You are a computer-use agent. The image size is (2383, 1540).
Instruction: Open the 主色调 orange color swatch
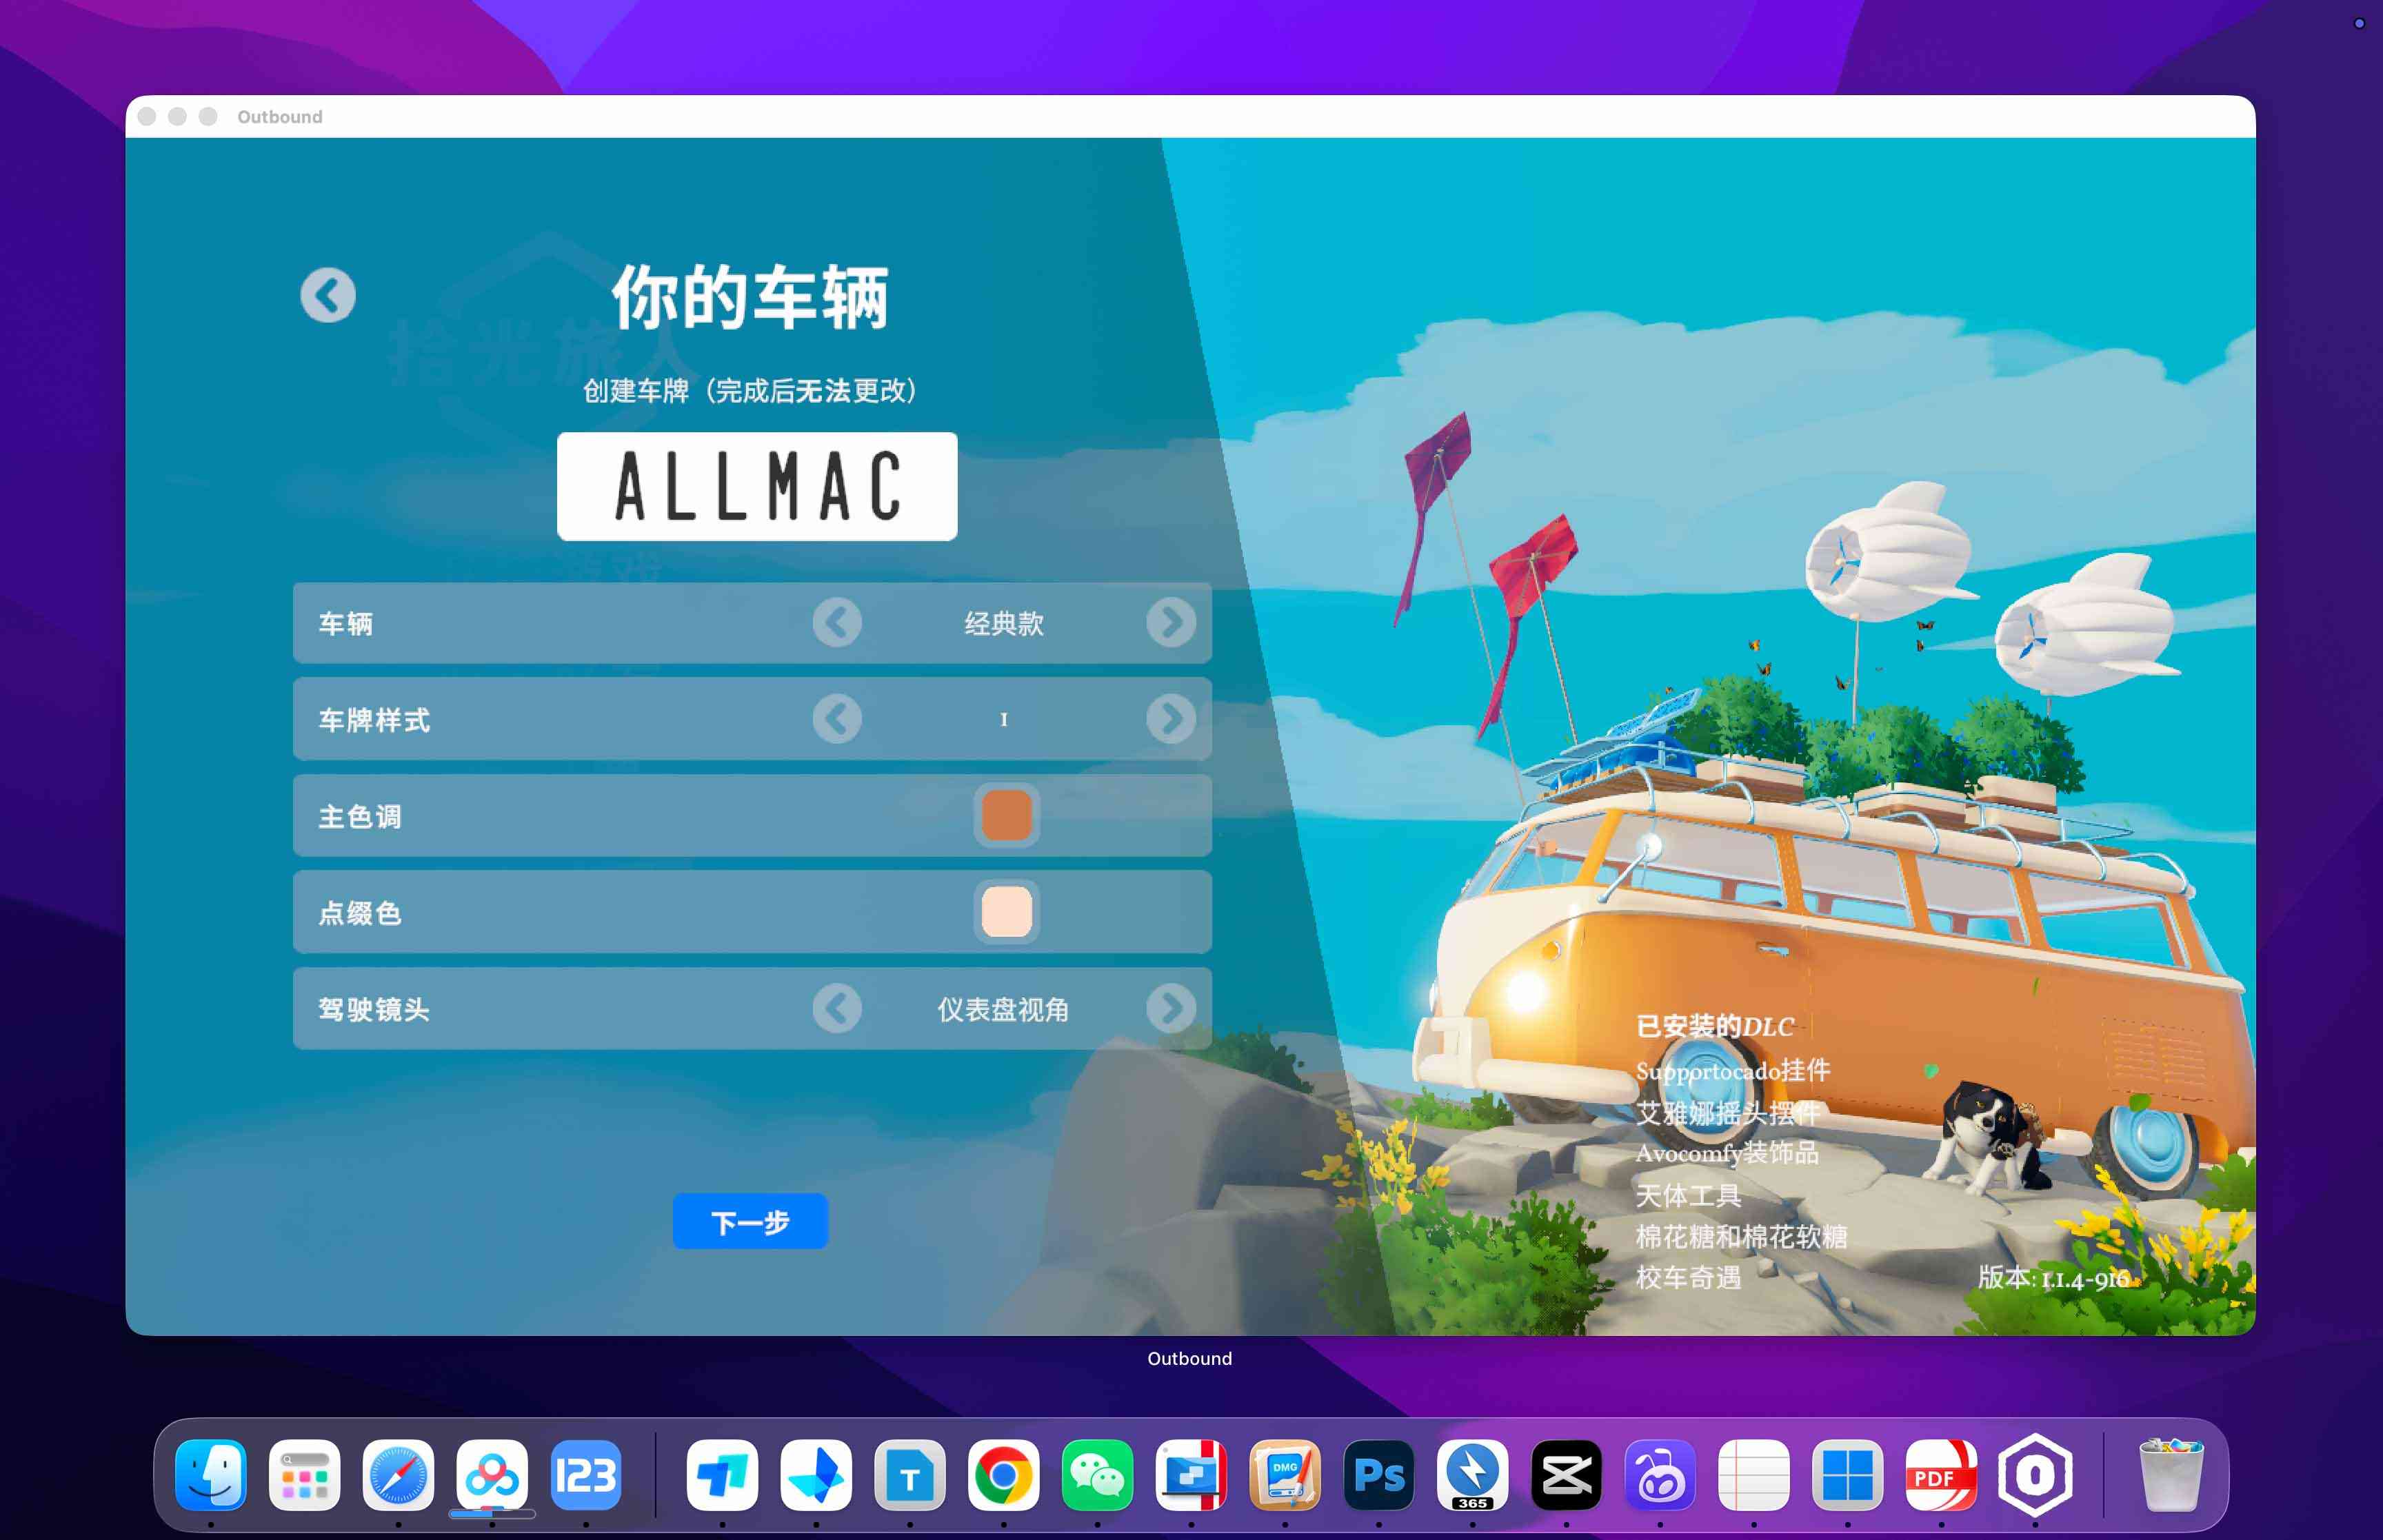(1006, 815)
